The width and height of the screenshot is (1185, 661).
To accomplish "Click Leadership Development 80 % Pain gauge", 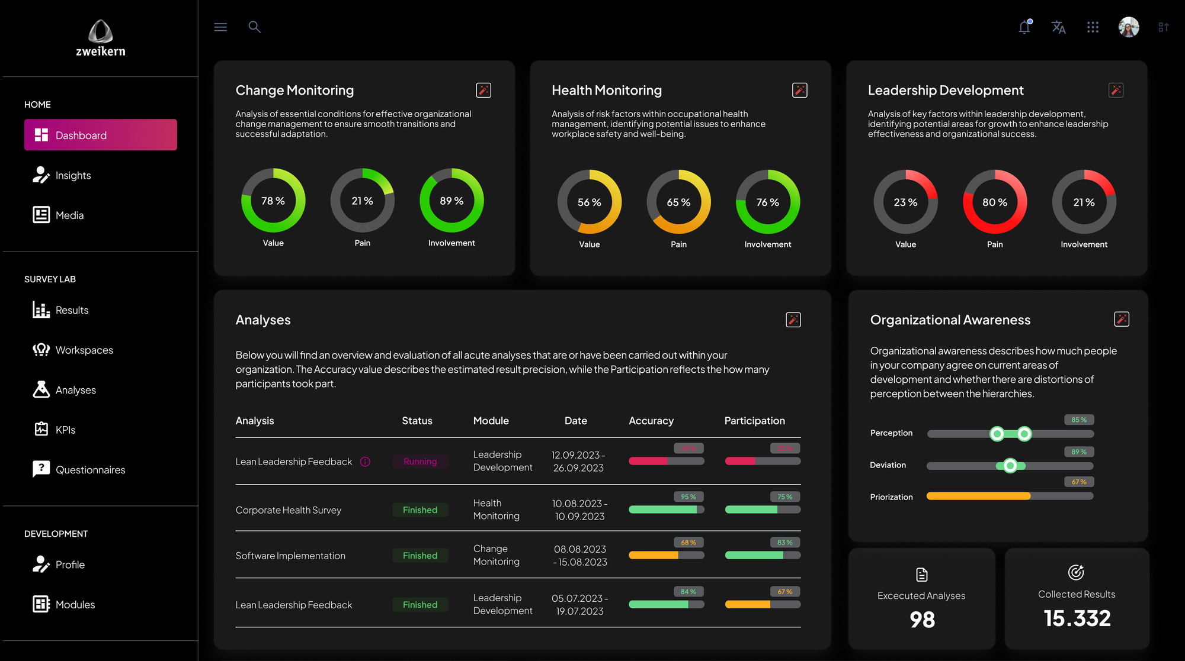I will pyautogui.click(x=995, y=202).
